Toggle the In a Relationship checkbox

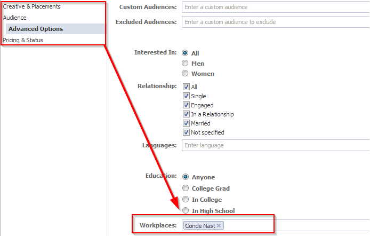coord(186,114)
